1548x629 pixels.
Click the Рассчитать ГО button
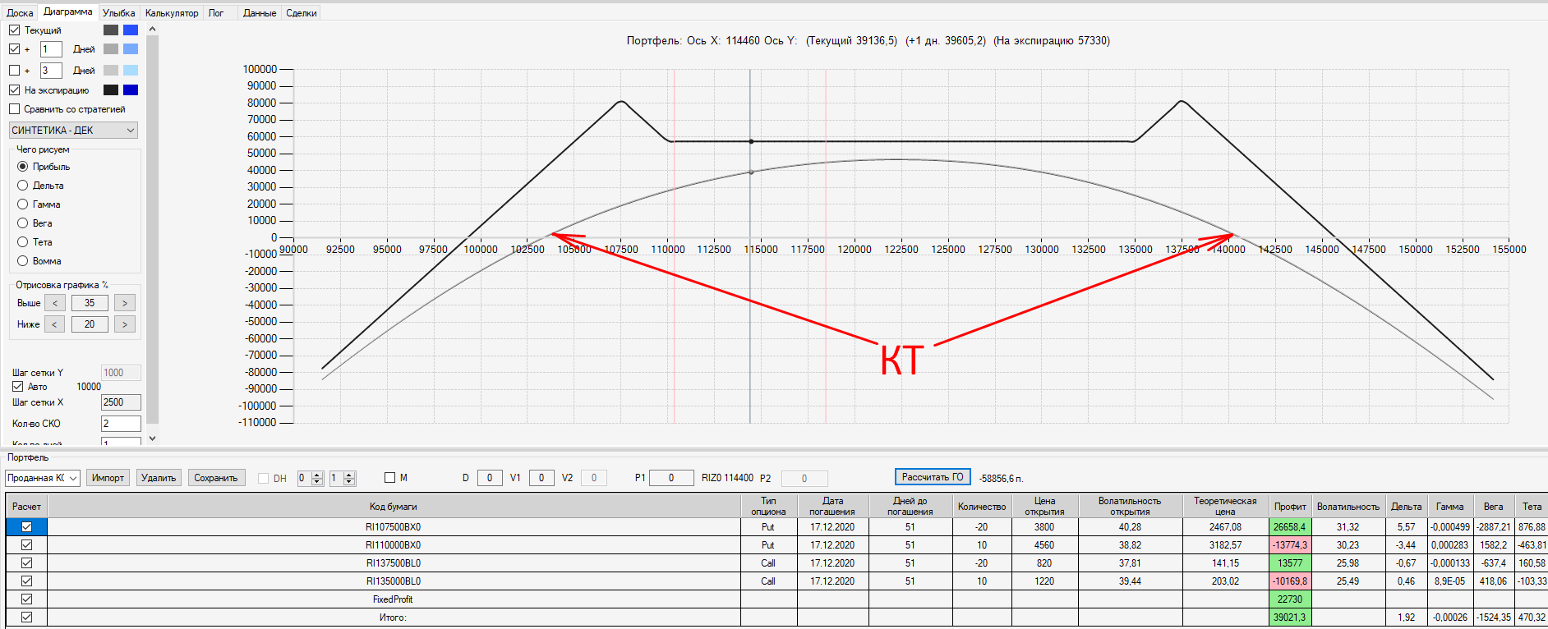pyautogui.click(x=933, y=477)
